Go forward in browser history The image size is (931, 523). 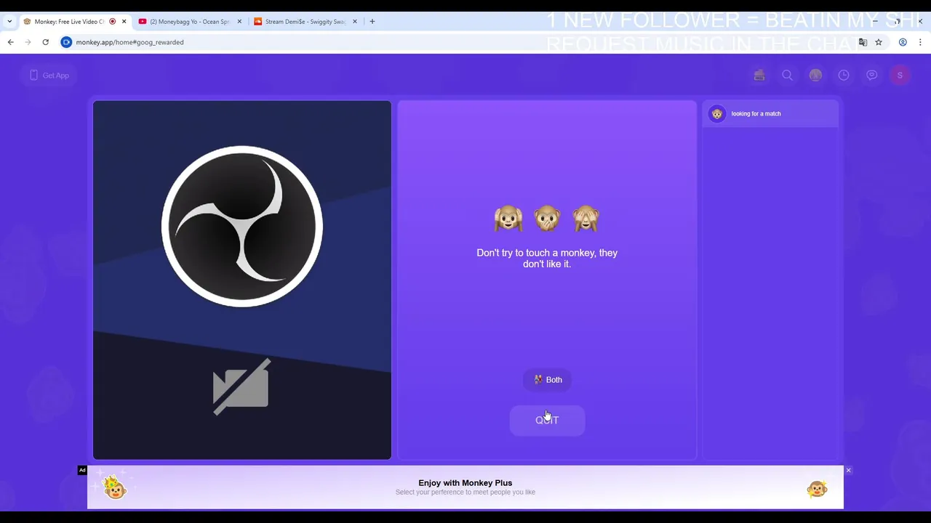point(28,42)
